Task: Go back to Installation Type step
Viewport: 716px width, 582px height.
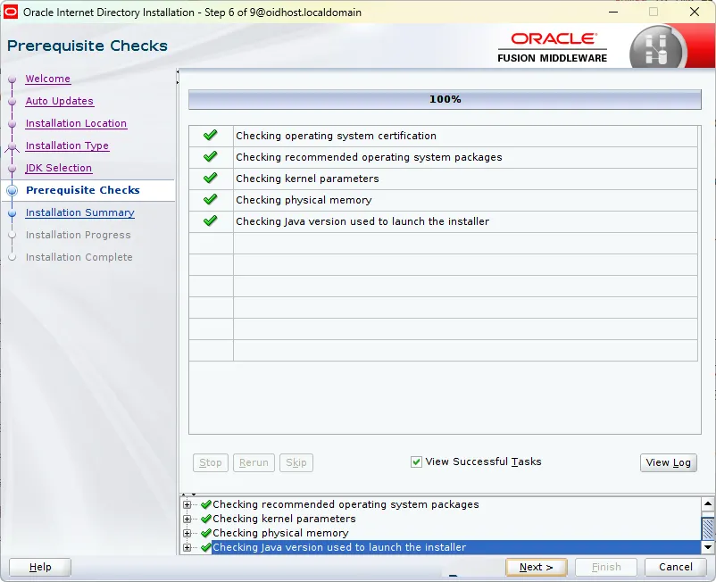Action: tap(67, 145)
